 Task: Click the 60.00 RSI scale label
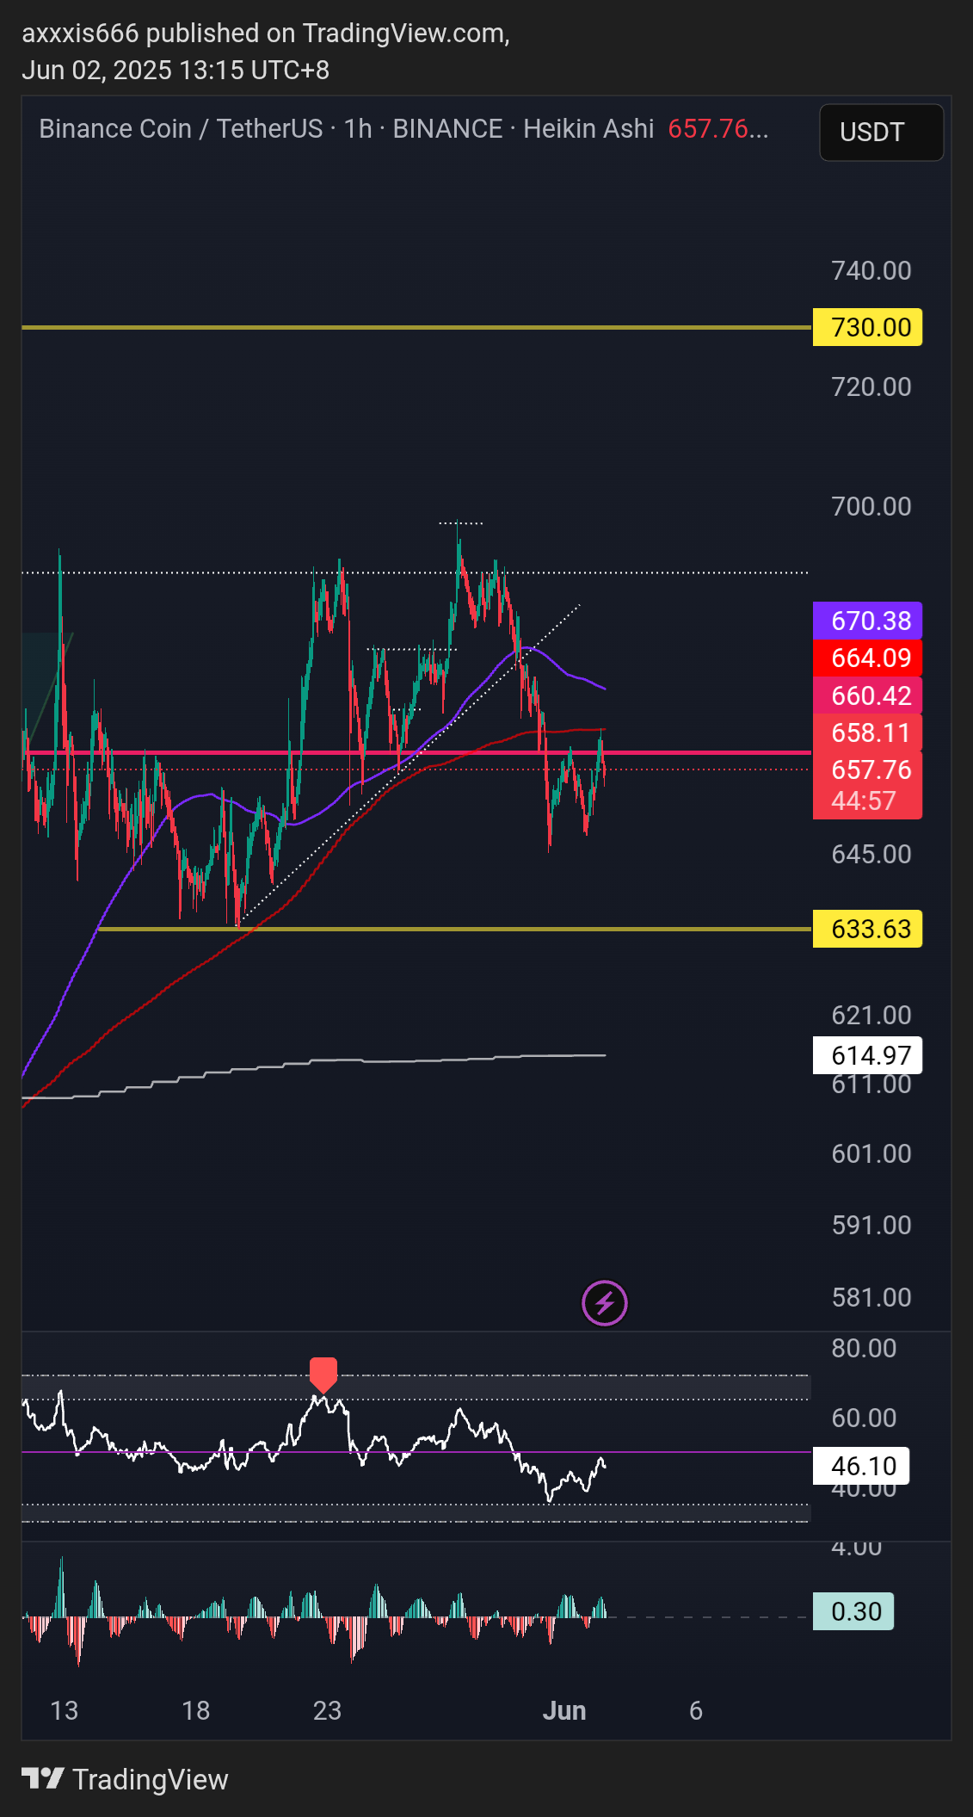click(x=864, y=1418)
